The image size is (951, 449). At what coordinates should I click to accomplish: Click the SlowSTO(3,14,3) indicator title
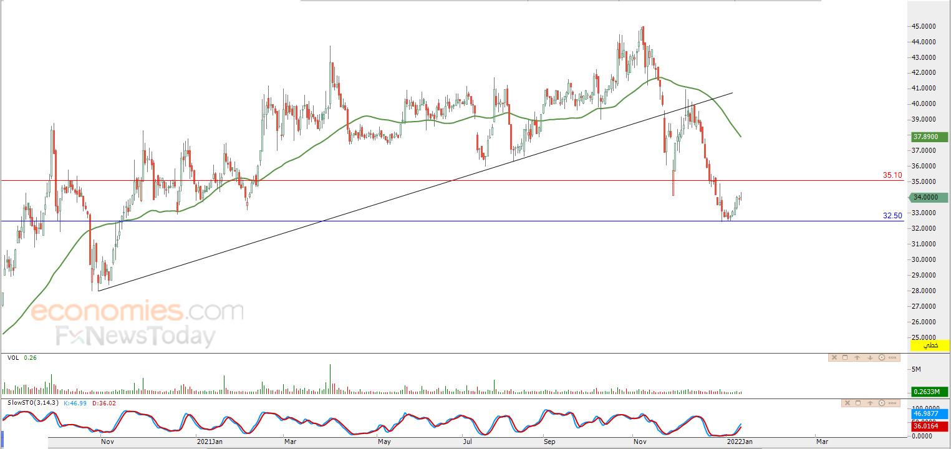33,403
